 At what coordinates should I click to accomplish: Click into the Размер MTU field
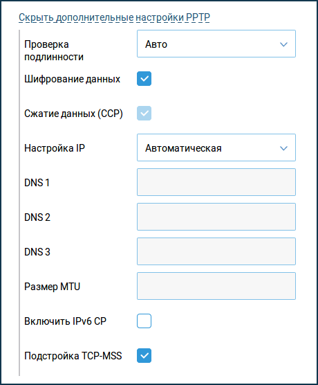(x=216, y=286)
